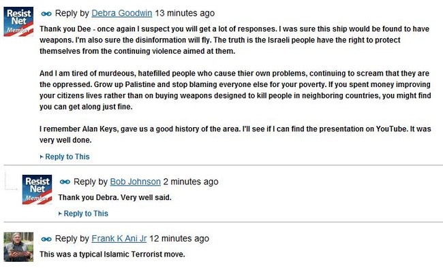Screen dimensions: 443x268
Task: Reply to This under Bob Johnson's comment
Action: [86, 214]
